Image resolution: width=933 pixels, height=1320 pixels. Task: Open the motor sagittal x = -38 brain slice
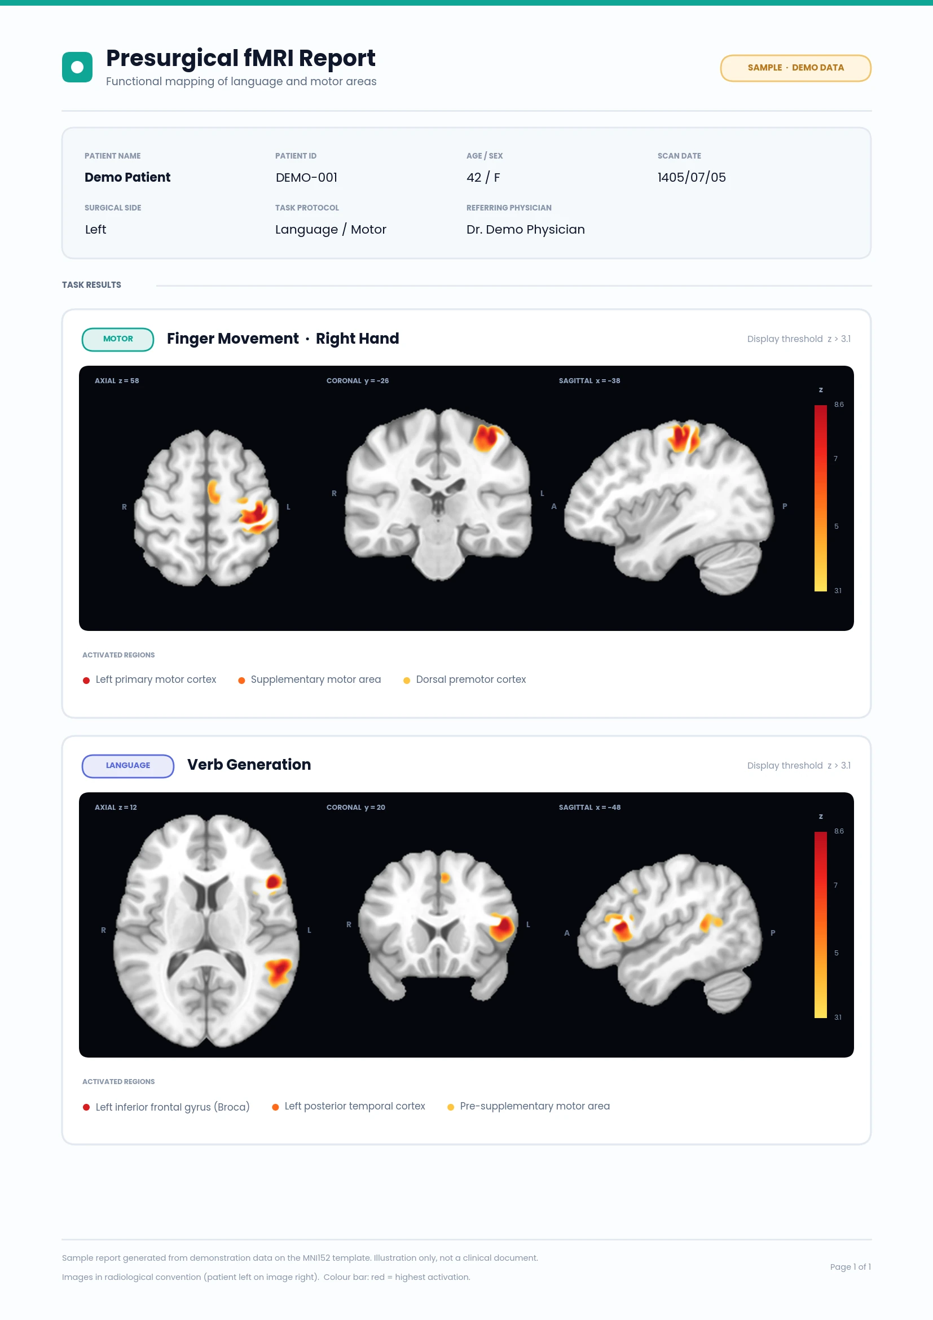(670, 506)
